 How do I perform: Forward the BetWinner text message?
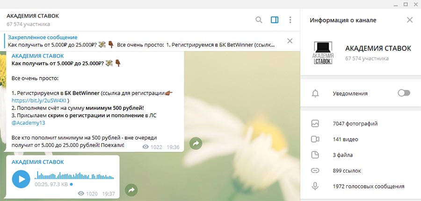point(196,144)
